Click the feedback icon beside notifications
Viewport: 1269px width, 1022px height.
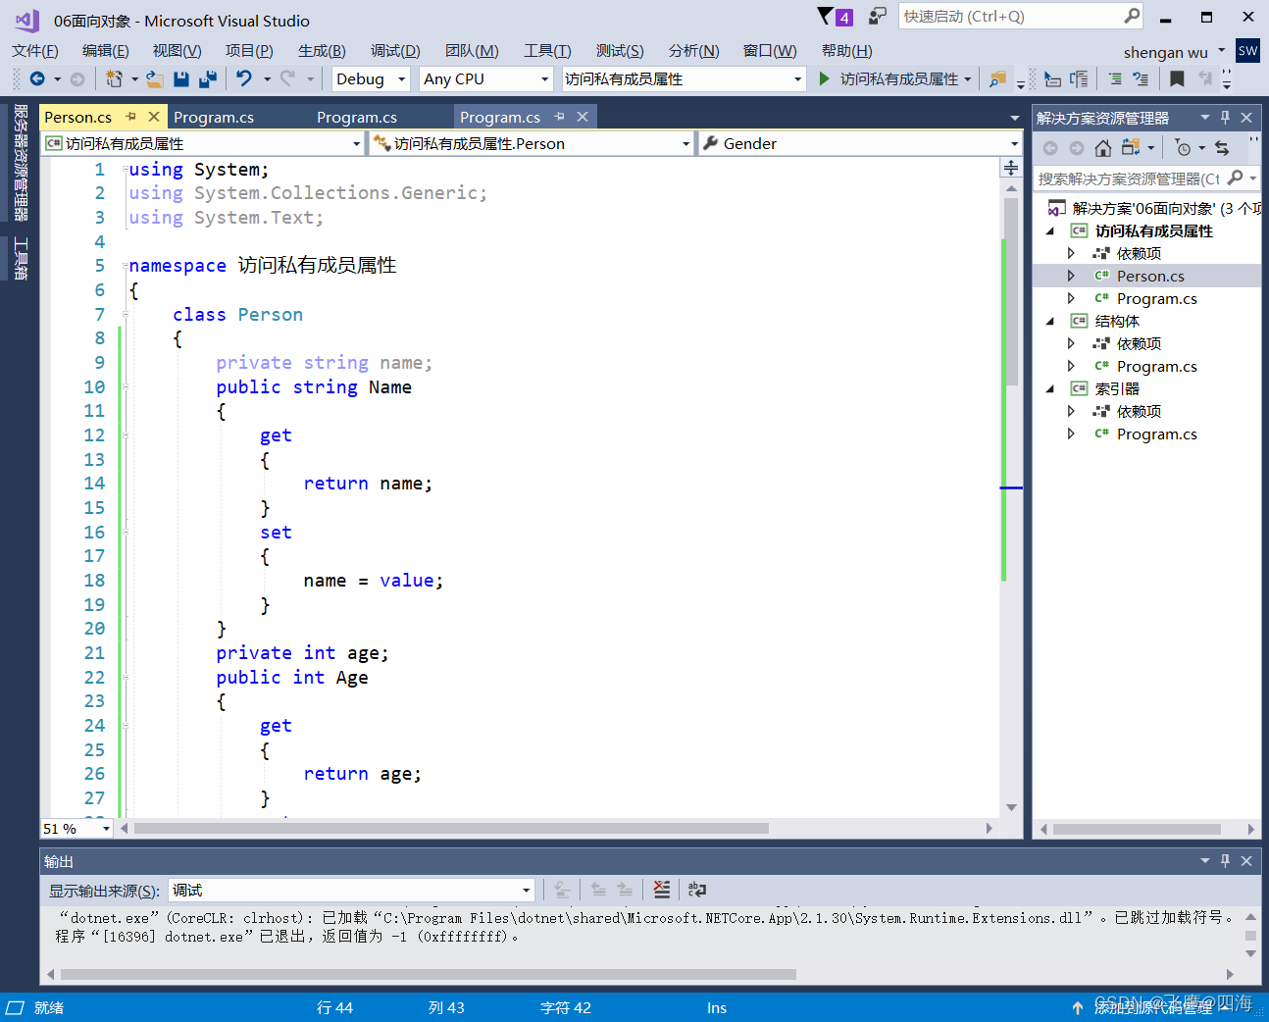click(878, 16)
